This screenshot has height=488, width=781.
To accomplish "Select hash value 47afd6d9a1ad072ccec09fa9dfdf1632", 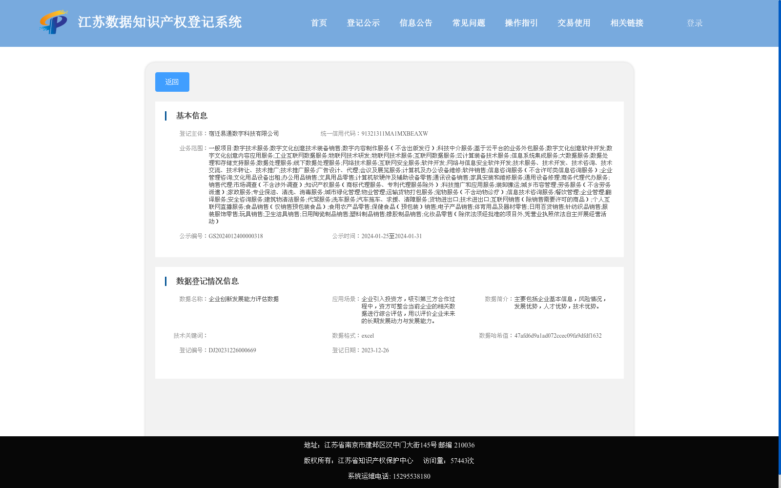I will 558,336.
